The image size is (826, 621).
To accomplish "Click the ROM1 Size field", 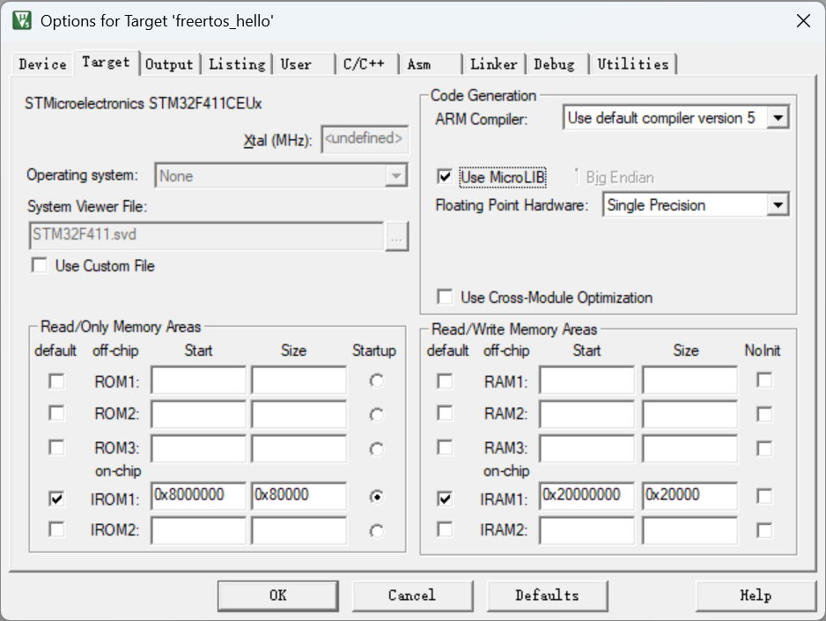I will 299,381.
